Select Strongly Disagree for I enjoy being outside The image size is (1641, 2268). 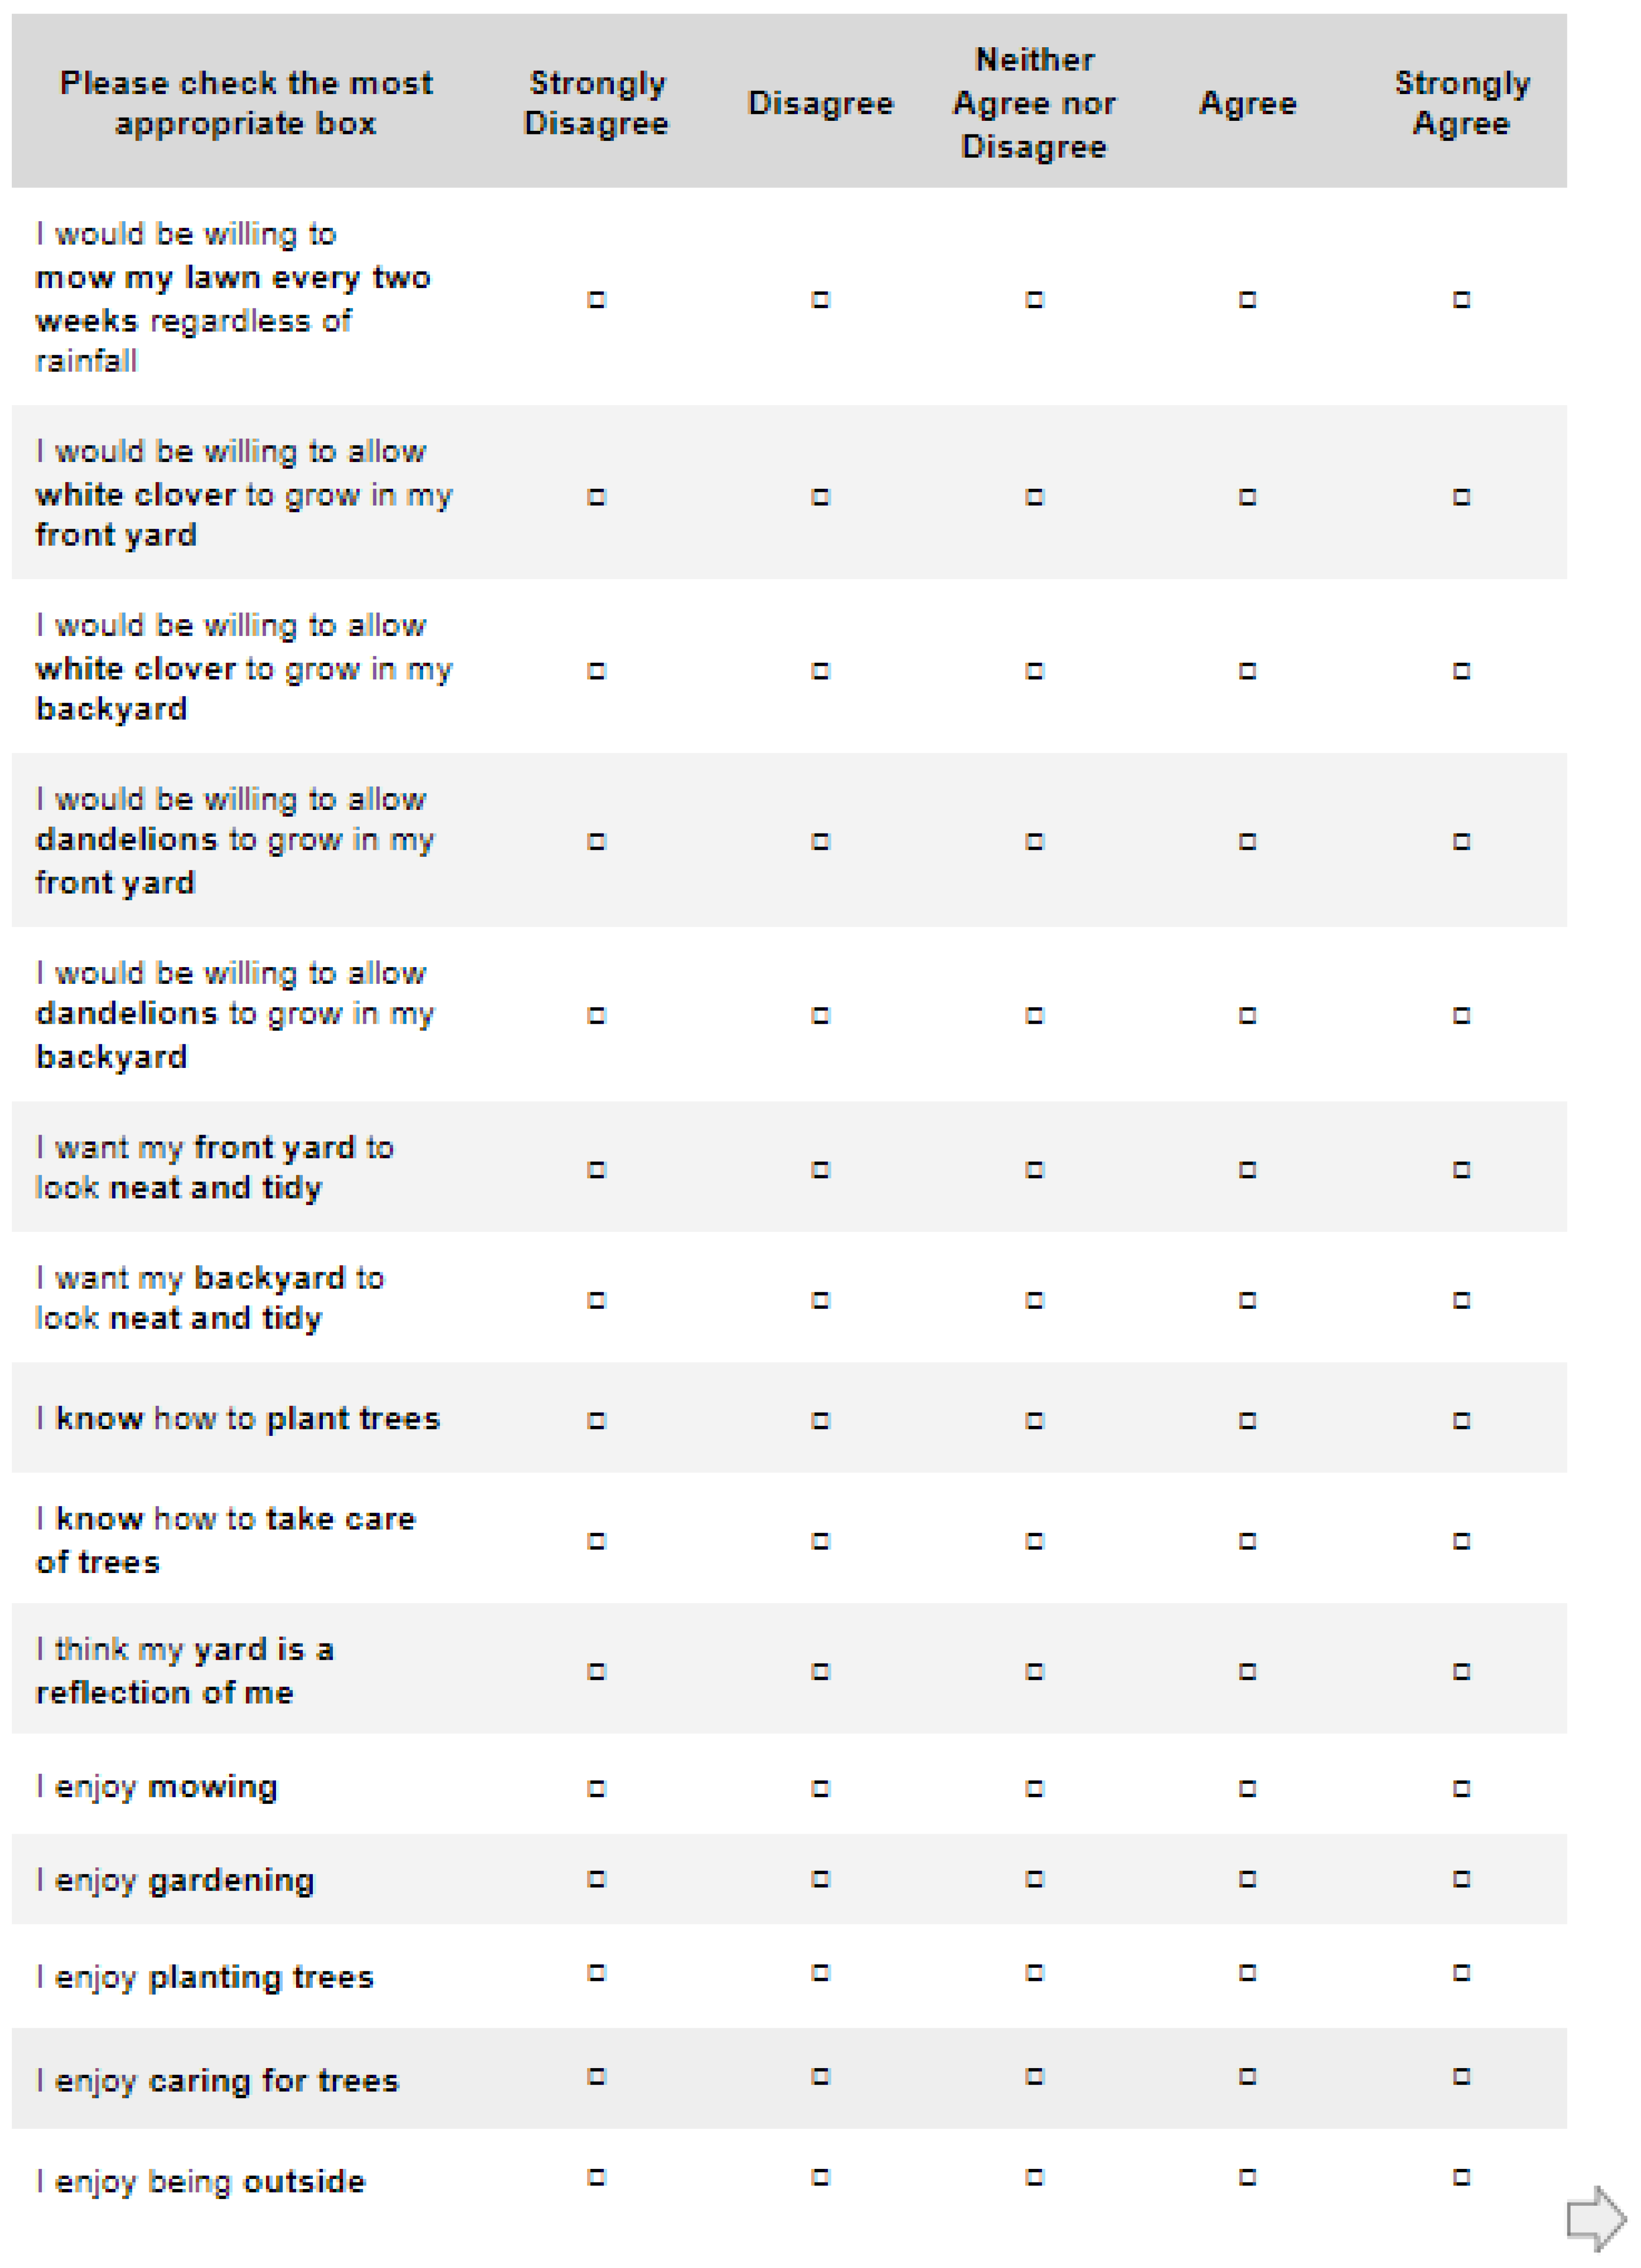pyautogui.click(x=597, y=2177)
